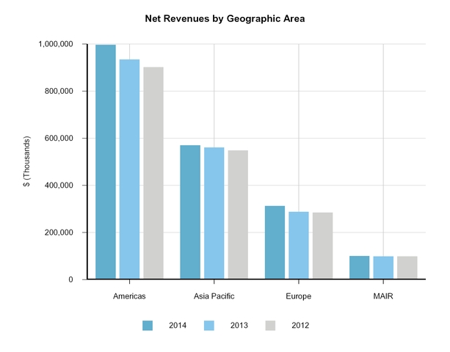
Task: Select the Americas 2014 bar
Action: [106, 162]
